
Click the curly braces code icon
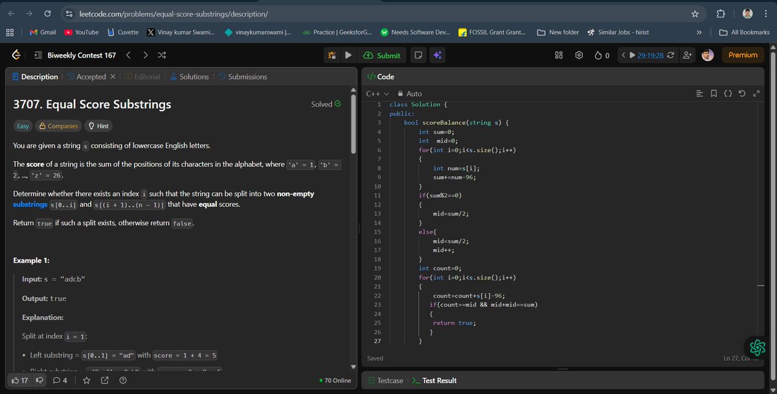(728, 94)
